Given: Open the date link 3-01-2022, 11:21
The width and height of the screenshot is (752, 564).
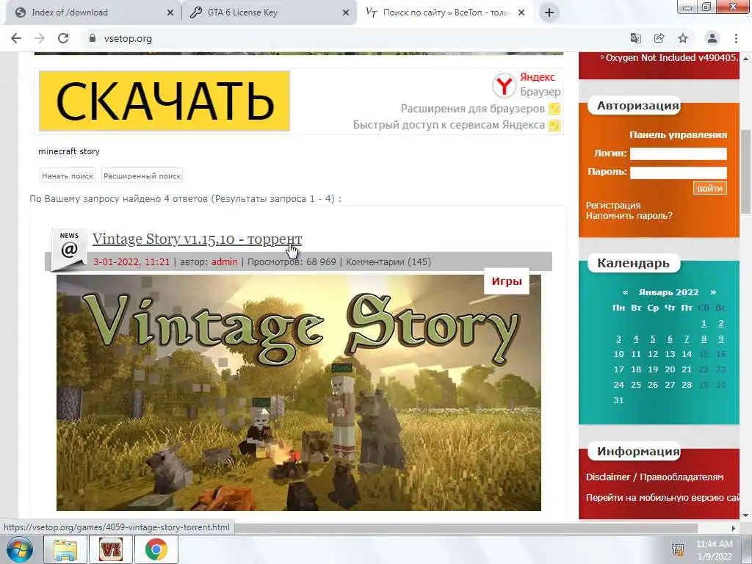Looking at the screenshot, I should [131, 262].
